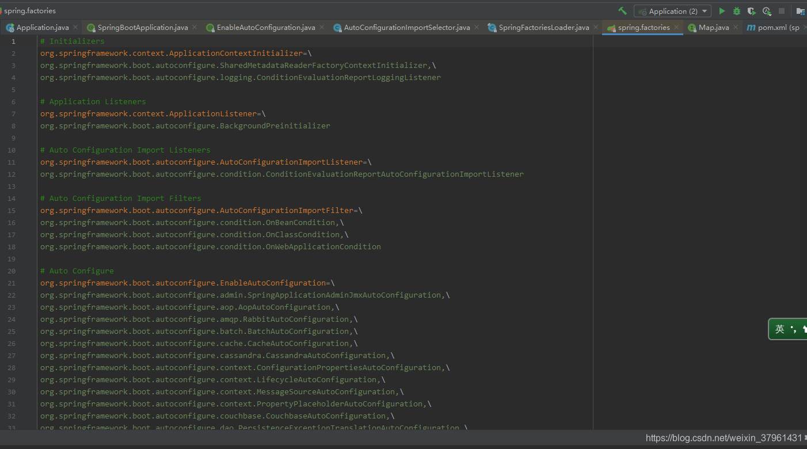The image size is (807, 449).
Task: Click the batch.BatchAutoConfiguration line
Action: 199,331
